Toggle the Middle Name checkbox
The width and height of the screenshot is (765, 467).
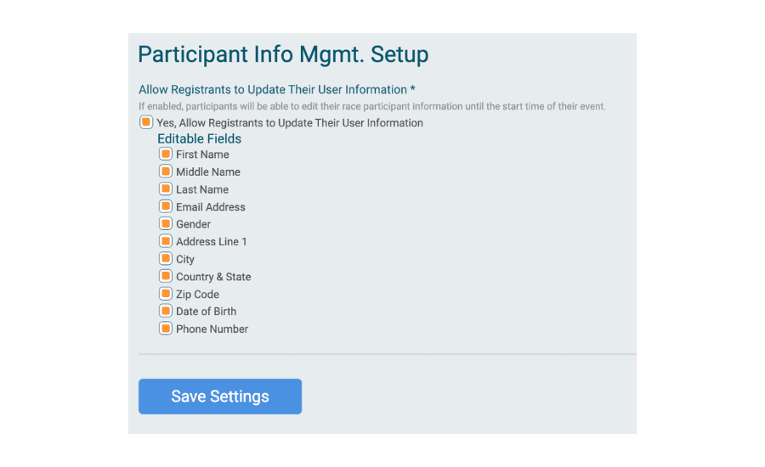pos(166,172)
